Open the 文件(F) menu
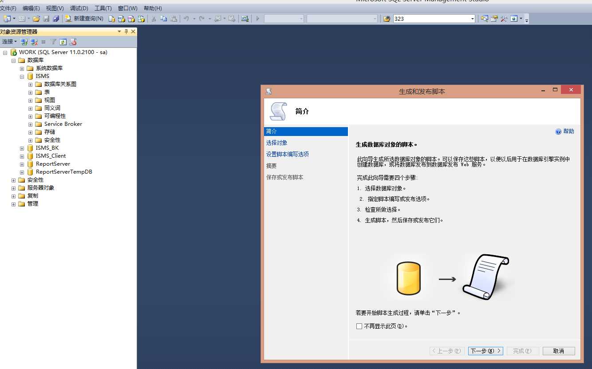 click(x=8, y=8)
